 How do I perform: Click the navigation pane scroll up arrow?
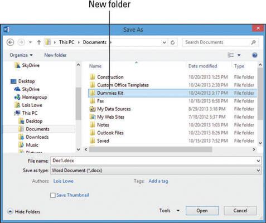tap(79, 65)
